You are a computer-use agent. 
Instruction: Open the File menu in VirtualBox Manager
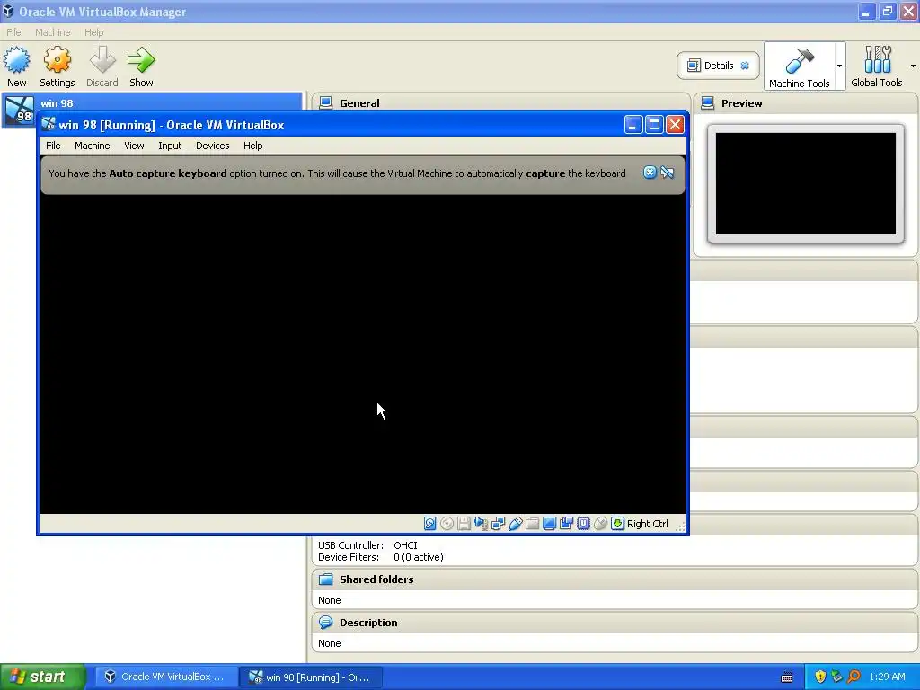(x=13, y=32)
